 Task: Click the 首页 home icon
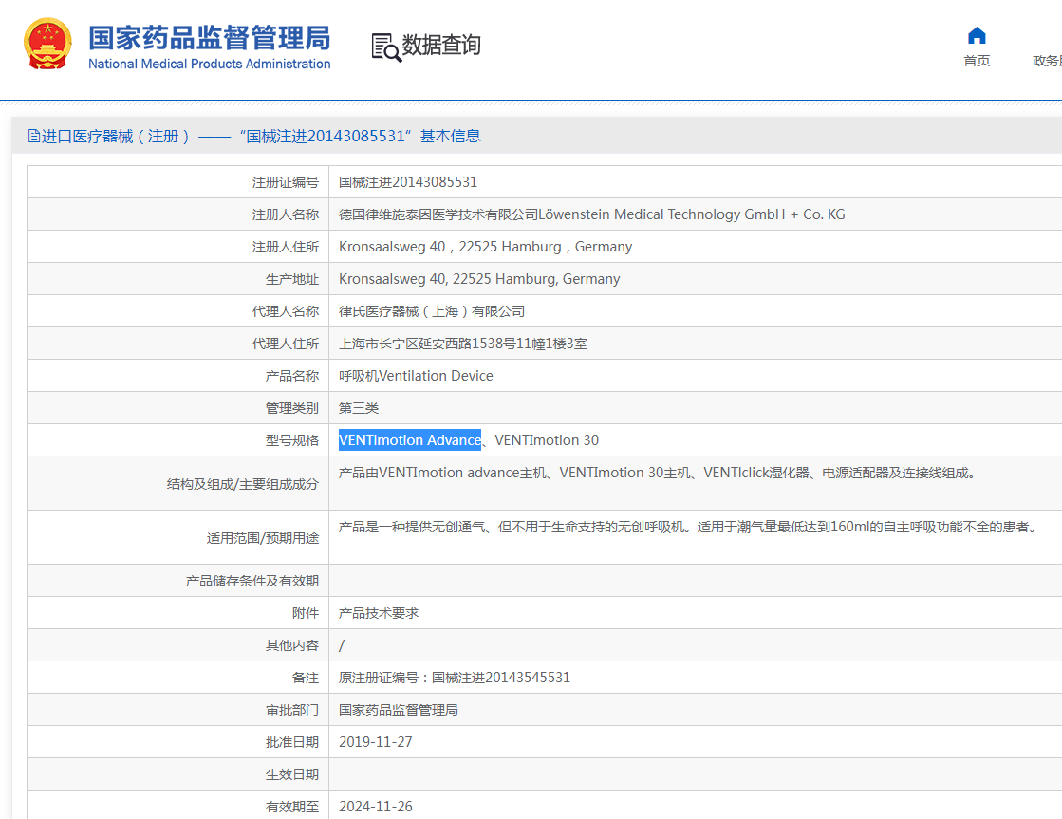coord(977,35)
